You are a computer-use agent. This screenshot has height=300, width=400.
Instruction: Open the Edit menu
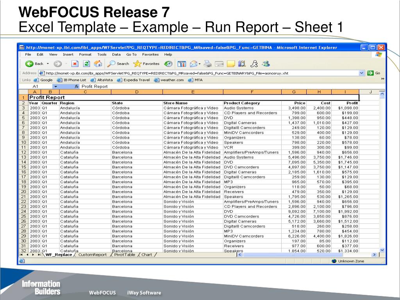coord(40,54)
